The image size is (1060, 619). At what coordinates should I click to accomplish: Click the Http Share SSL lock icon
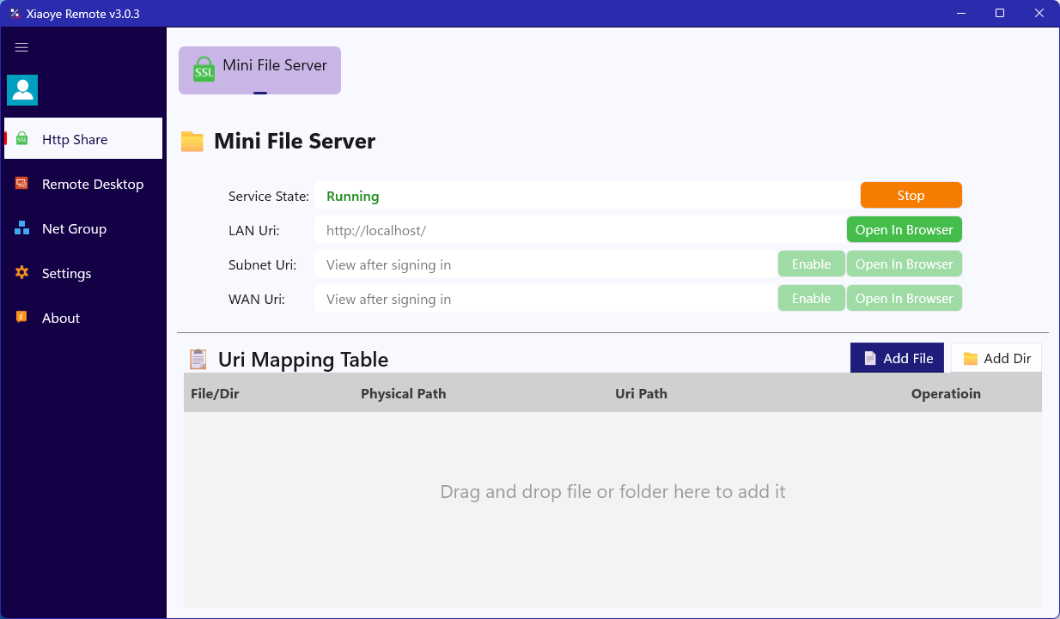coord(22,139)
